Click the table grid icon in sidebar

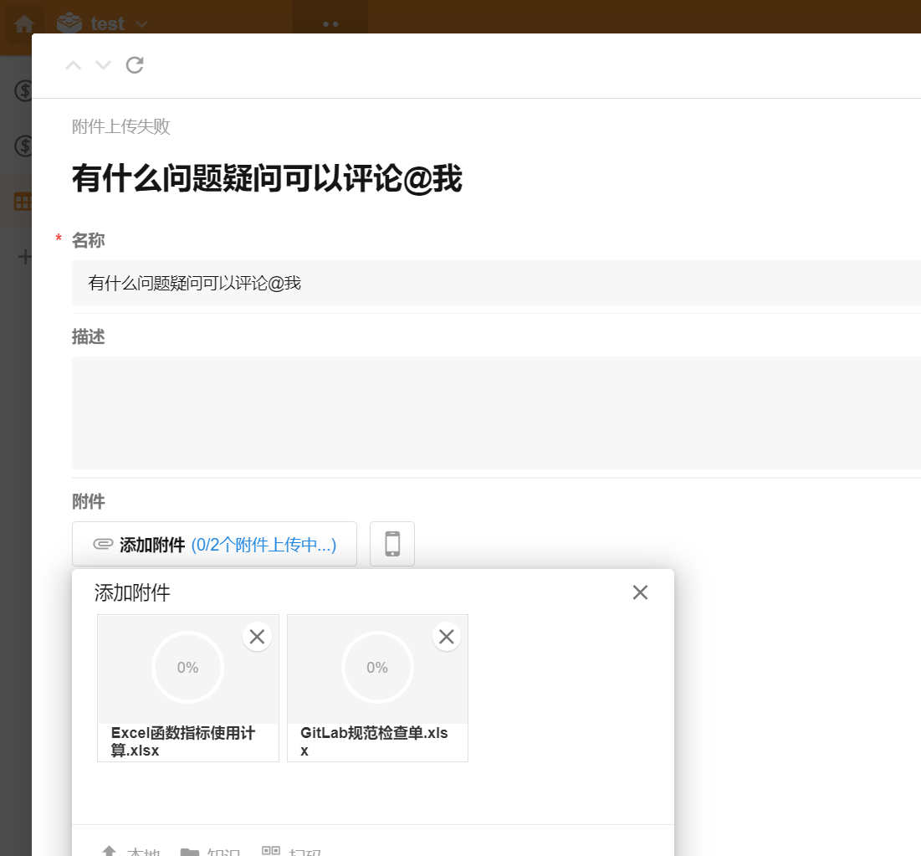point(23,202)
